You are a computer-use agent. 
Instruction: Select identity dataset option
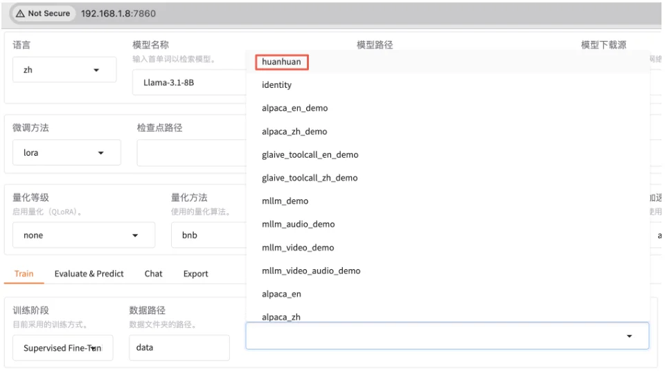click(277, 85)
